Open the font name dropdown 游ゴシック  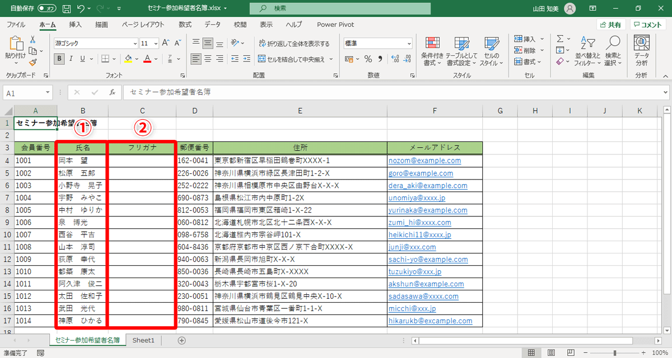click(134, 43)
